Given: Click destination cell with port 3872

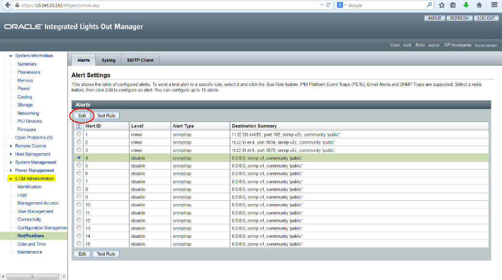Looking at the screenshot, I should pyautogui.click(x=359, y=150).
